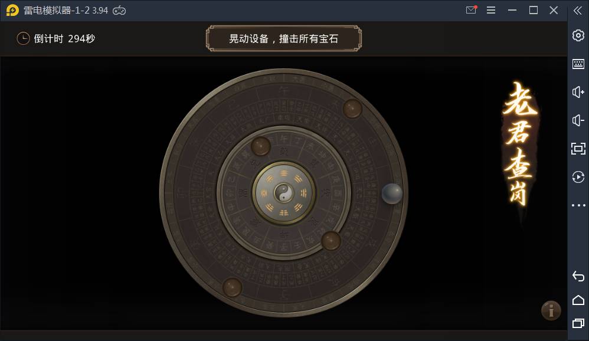This screenshot has width=589, height=341.
Task: Tap the Android home icon
Action: click(x=578, y=300)
